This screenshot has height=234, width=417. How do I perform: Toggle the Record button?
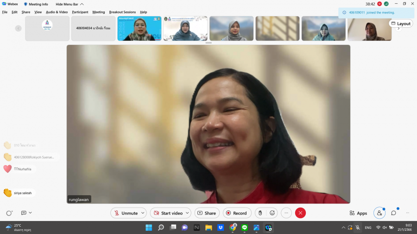pyautogui.click(x=236, y=213)
